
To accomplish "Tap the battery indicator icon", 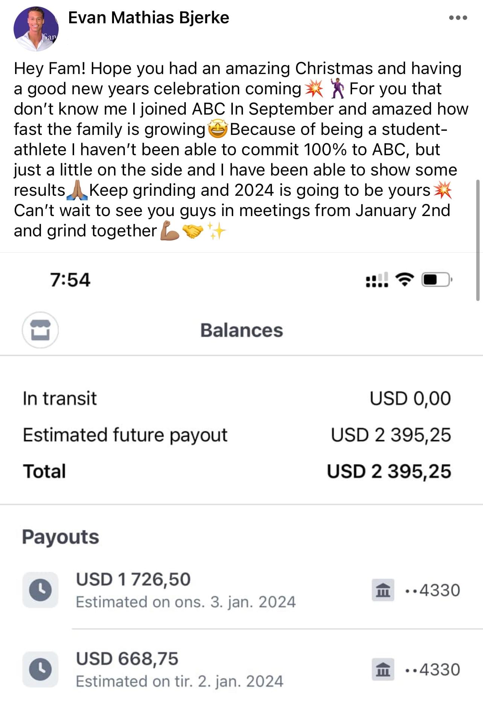I will 437,280.
